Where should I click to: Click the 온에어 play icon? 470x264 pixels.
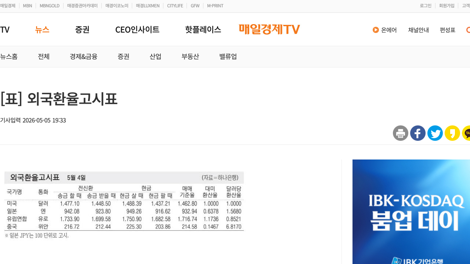click(376, 30)
